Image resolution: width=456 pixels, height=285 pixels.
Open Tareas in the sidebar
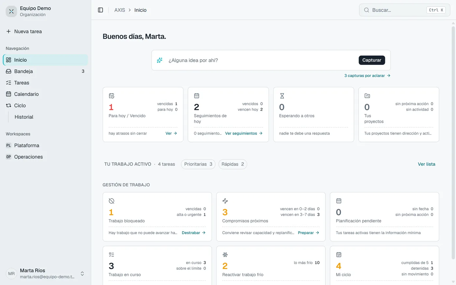(45, 83)
